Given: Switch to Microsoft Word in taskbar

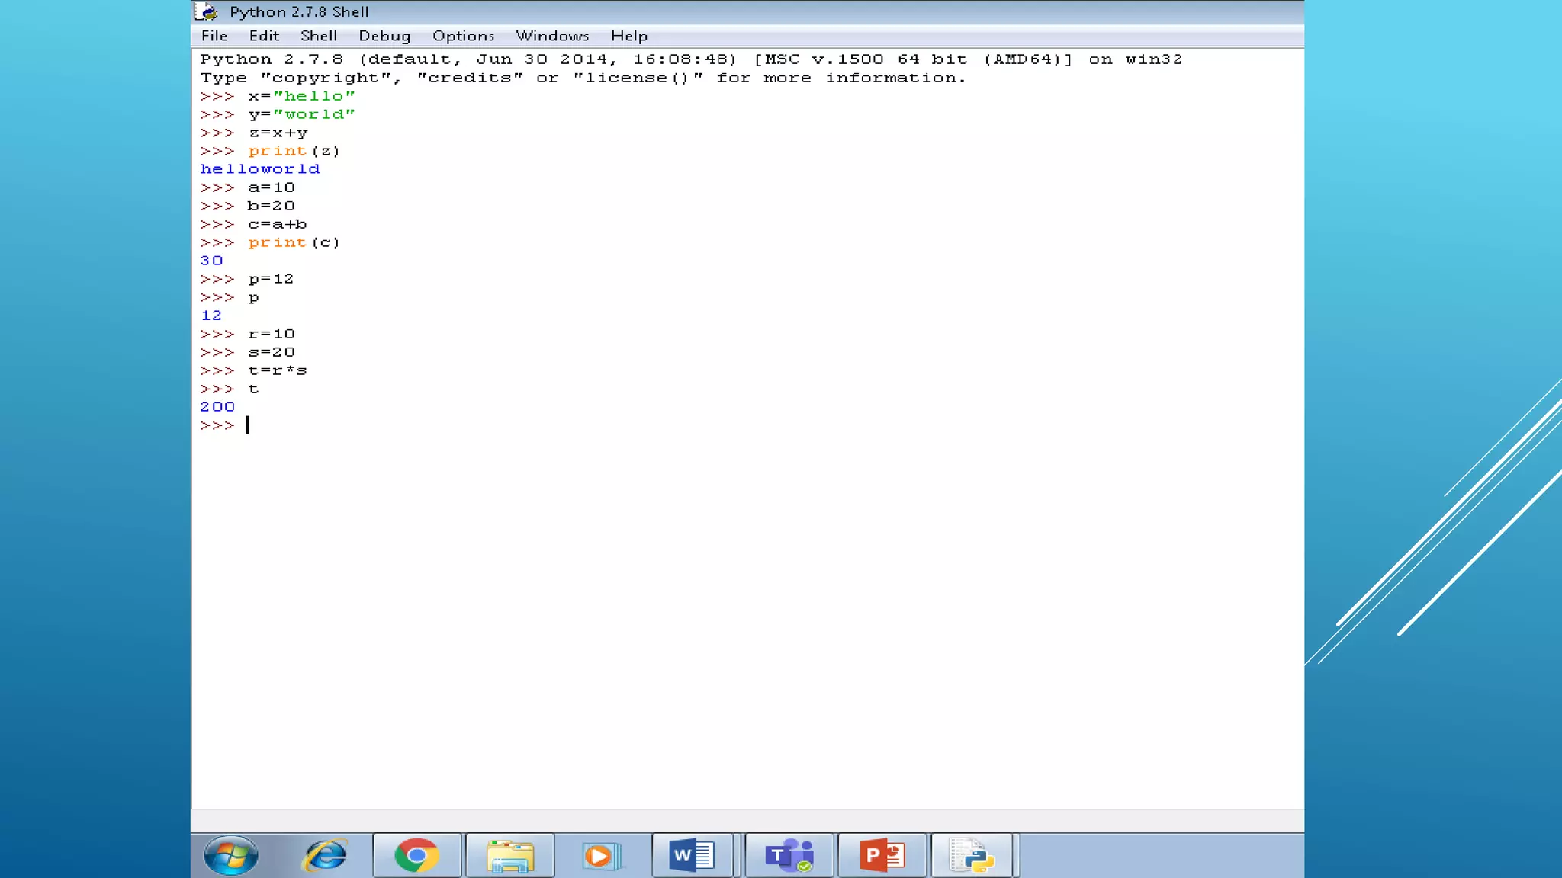Looking at the screenshot, I should coord(693,855).
